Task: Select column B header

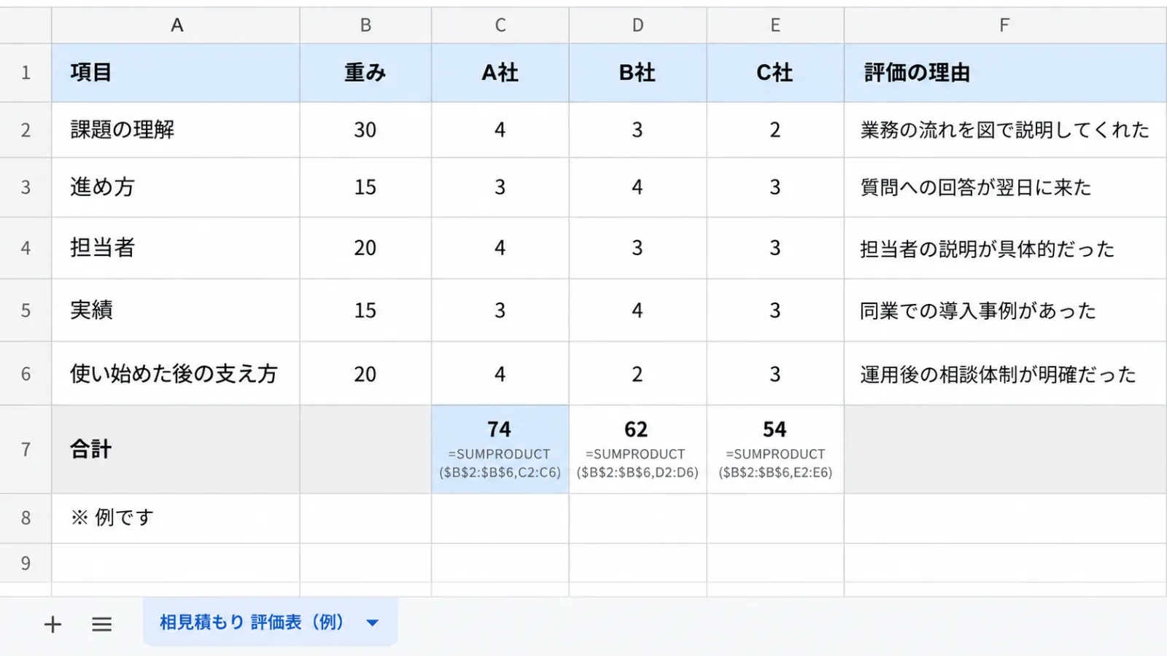Action: (365, 26)
